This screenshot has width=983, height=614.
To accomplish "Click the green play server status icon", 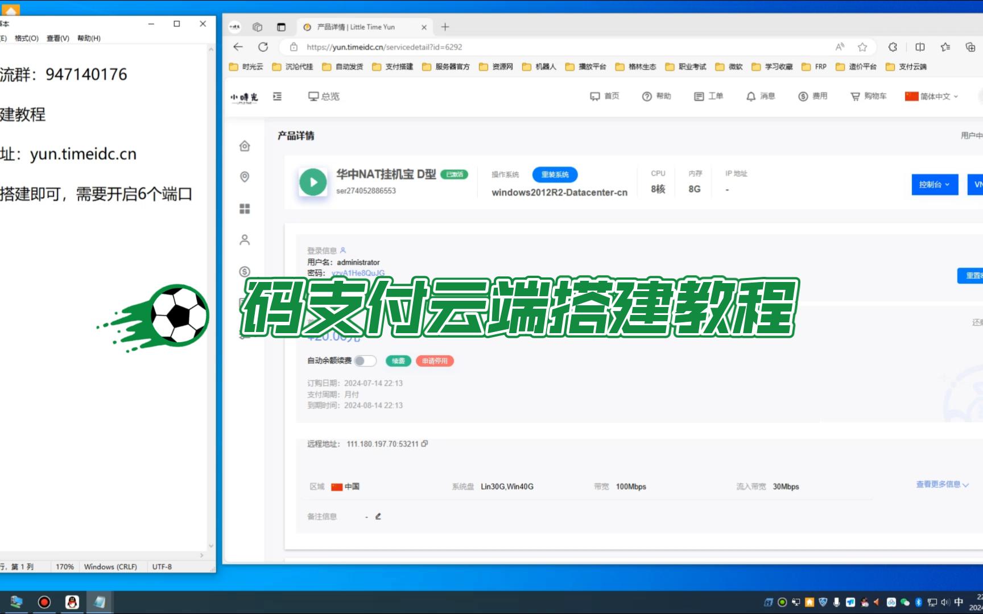I will pyautogui.click(x=313, y=182).
